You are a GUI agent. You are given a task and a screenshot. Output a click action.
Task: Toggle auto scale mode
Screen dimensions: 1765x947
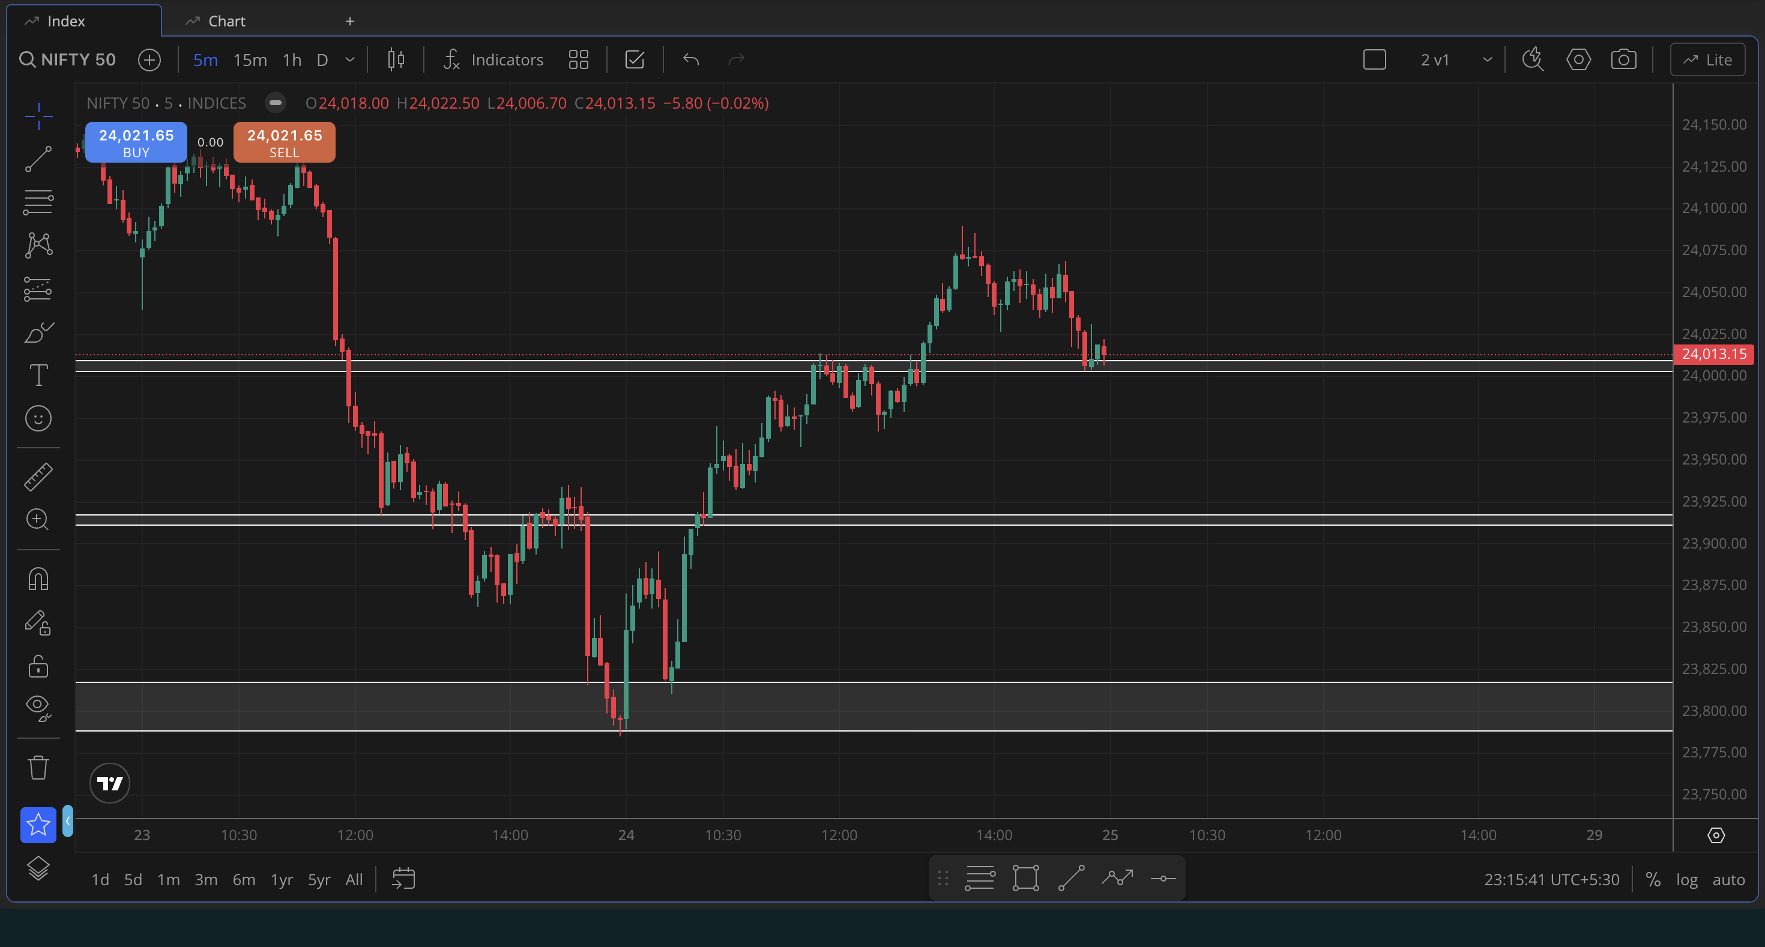[1729, 880]
